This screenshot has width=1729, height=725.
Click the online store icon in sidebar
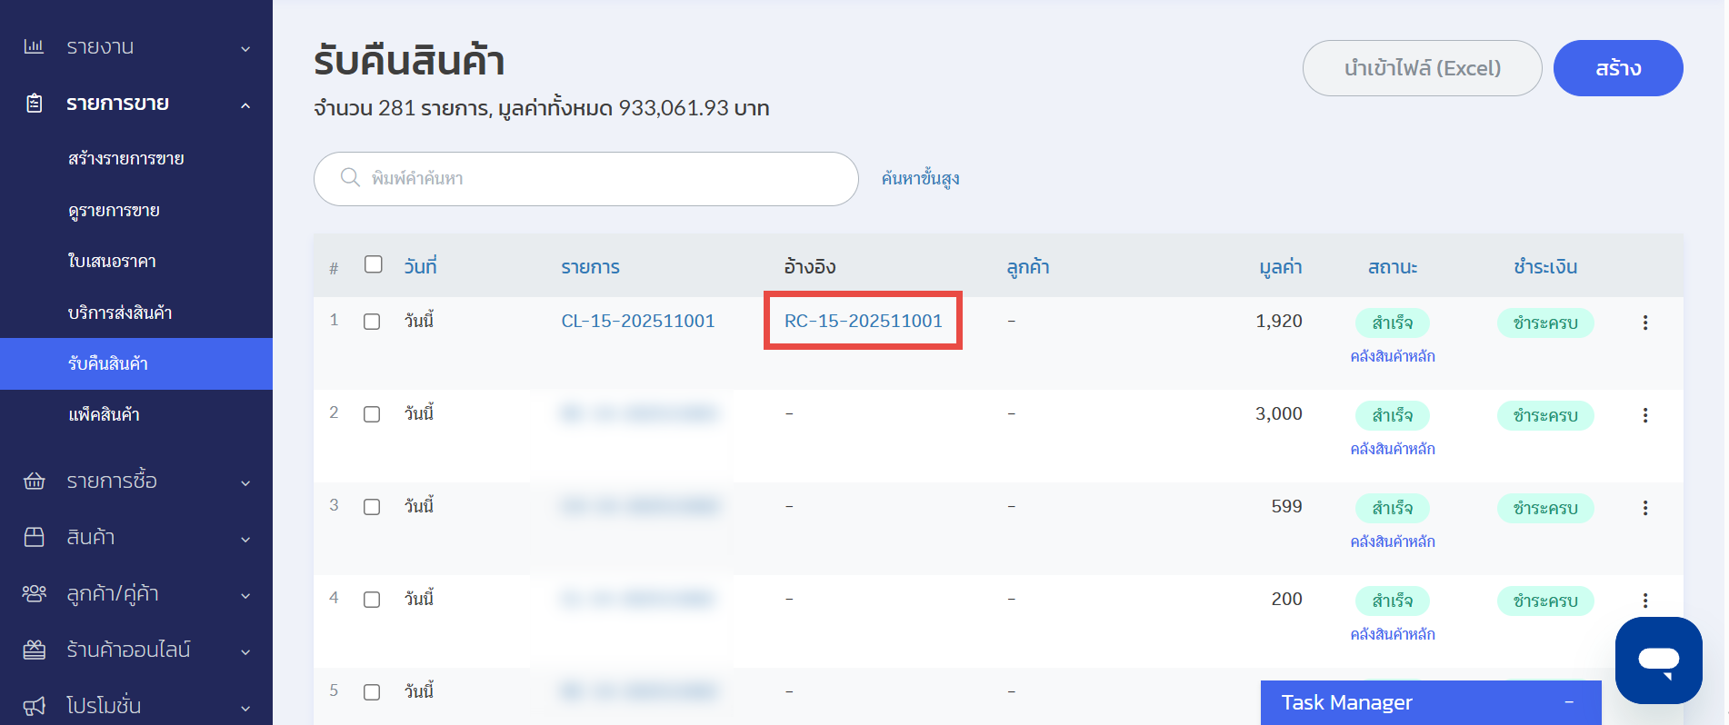coord(34,650)
